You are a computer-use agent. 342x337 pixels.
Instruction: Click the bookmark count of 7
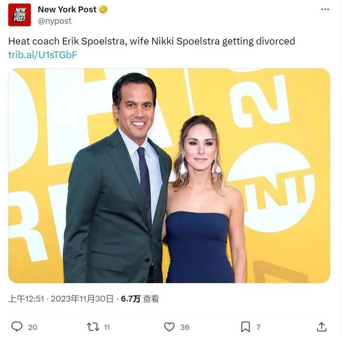(x=259, y=327)
